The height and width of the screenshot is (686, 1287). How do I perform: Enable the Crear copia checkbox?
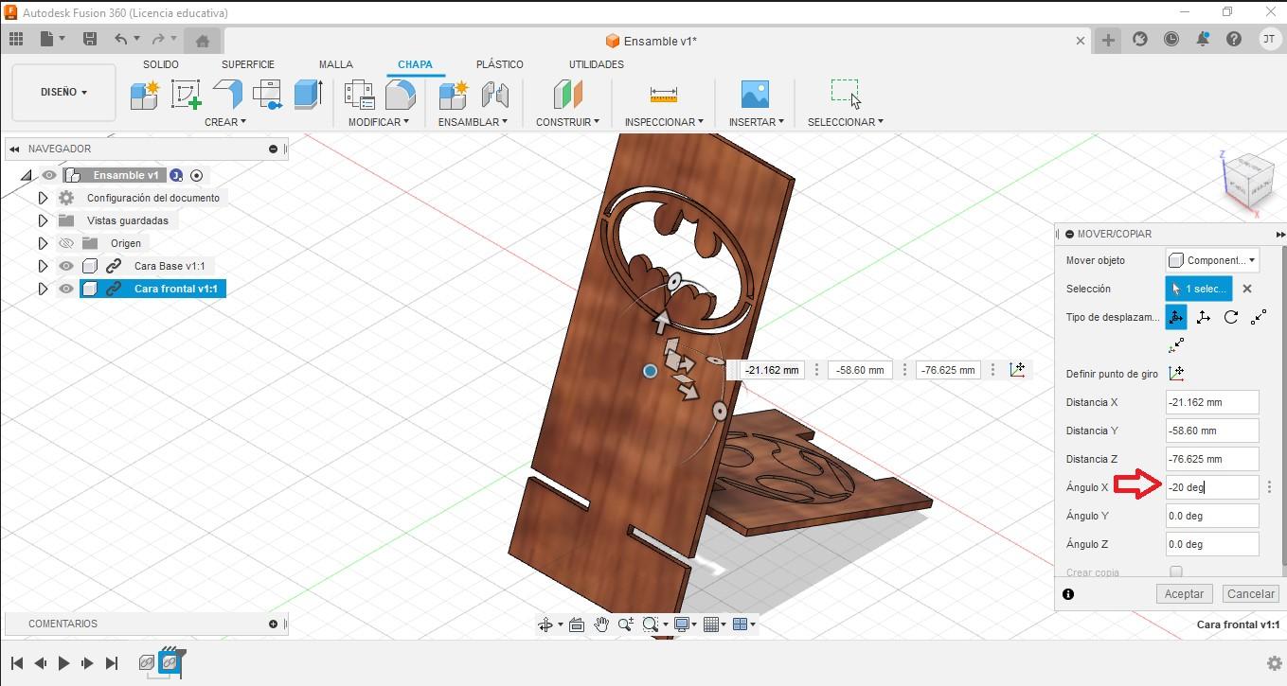[x=1176, y=572]
